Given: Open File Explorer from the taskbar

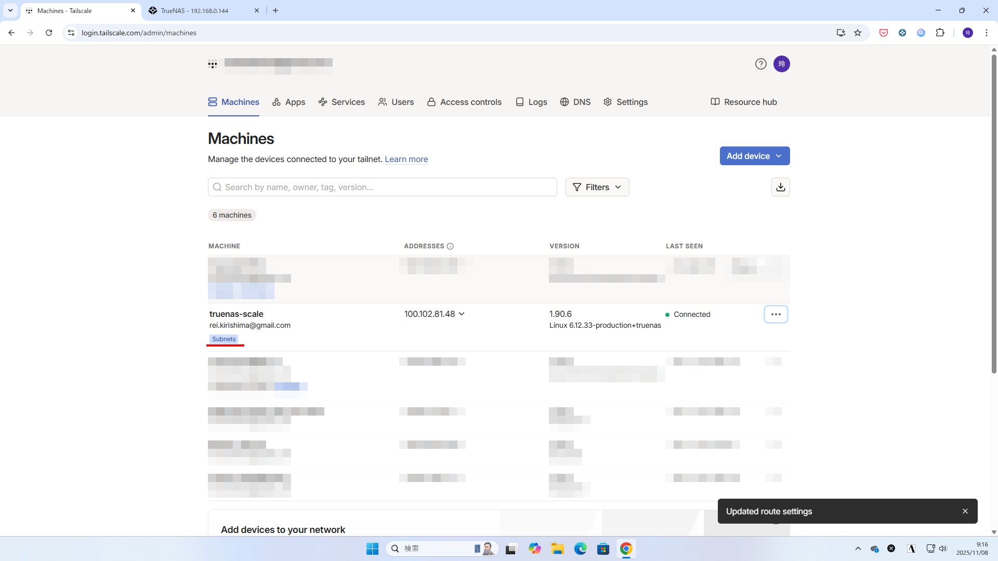Looking at the screenshot, I should click(557, 549).
